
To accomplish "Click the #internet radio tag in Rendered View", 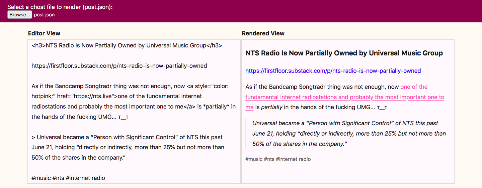I will [293, 159].
